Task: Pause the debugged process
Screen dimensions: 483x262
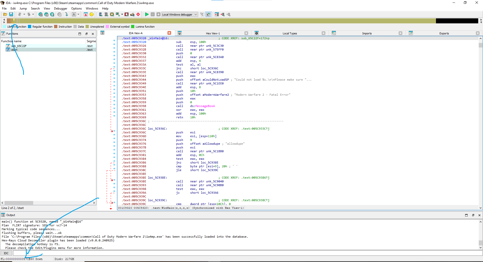Action: 153,14
